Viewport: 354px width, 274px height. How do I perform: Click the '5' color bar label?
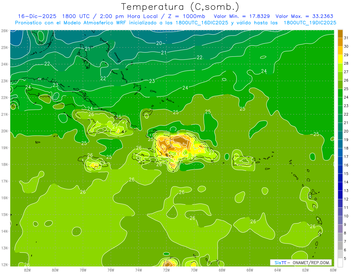[x=345, y=259]
